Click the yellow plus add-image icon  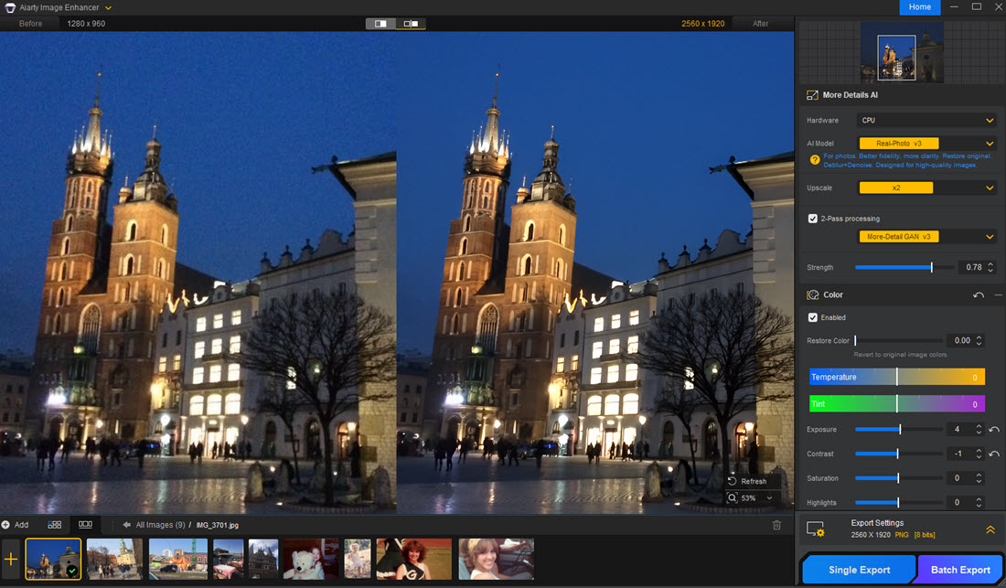click(x=11, y=559)
